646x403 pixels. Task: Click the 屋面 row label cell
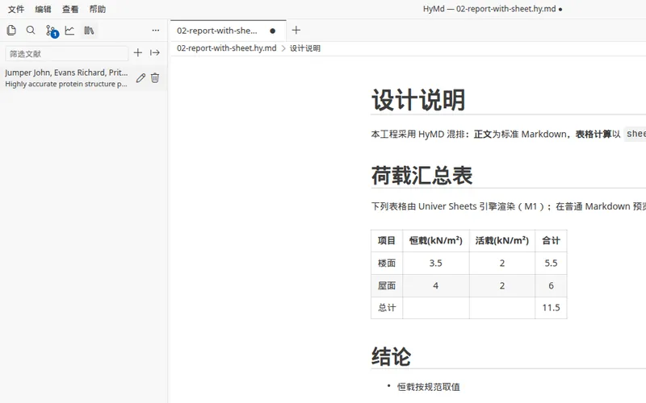pyautogui.click(x=387, y=286)
